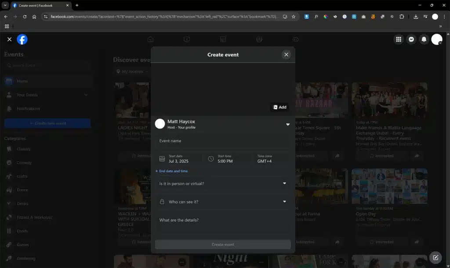Viewport: 450px width, 268px height.
Task: Open the Language Exchange Dubai event image
Action: (389, 100)
